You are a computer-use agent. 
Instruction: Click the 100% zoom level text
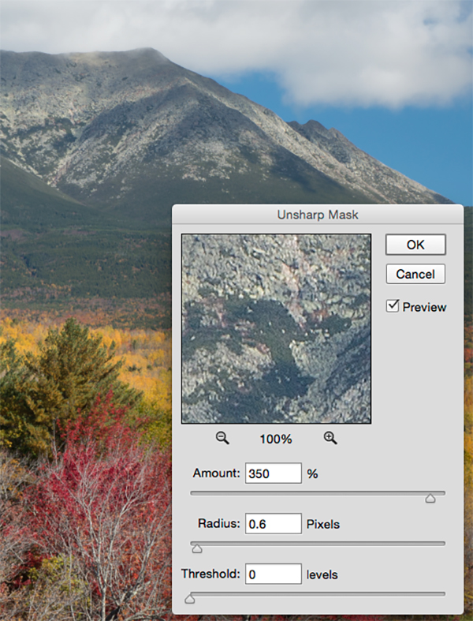(x=276, y=439)
